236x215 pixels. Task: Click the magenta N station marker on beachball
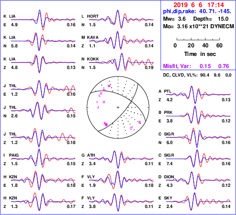tap(104, 90)
